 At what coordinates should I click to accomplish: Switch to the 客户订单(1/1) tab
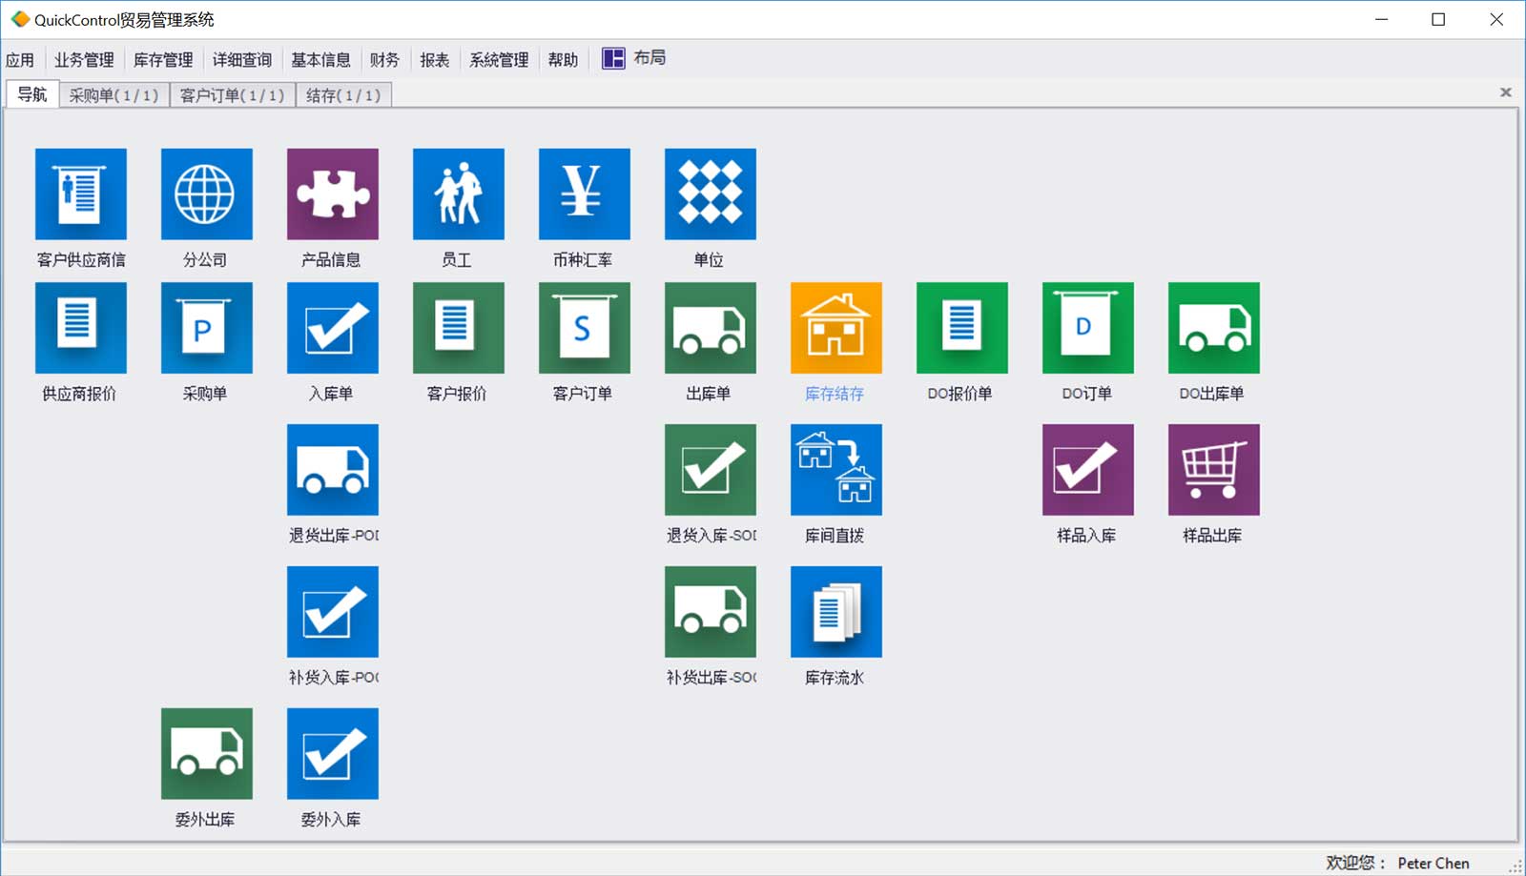(x=232, y=95)
